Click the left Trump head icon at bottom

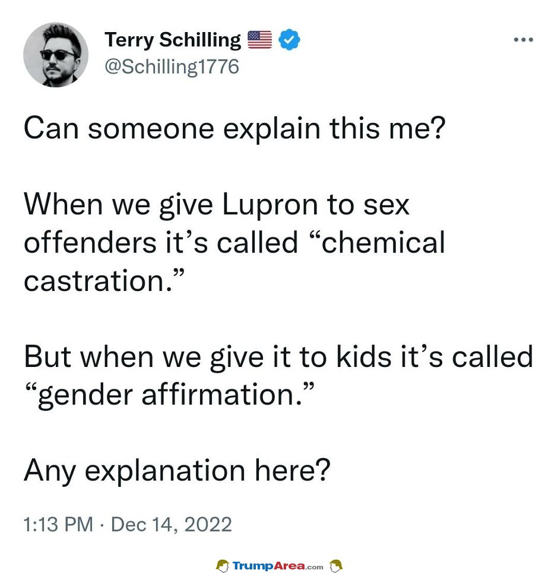click(x=223, y=566)
